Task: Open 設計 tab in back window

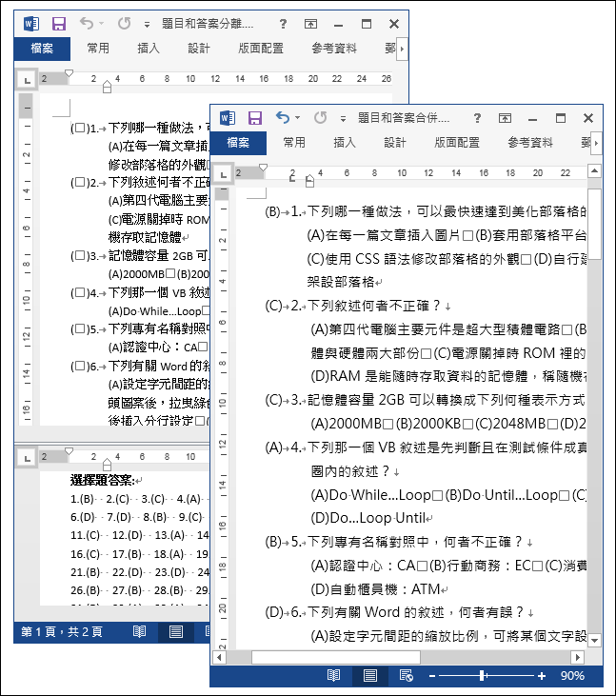Action: tap(198, 48)
